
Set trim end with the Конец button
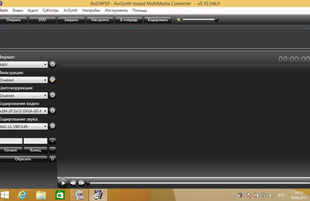(35, 150)
